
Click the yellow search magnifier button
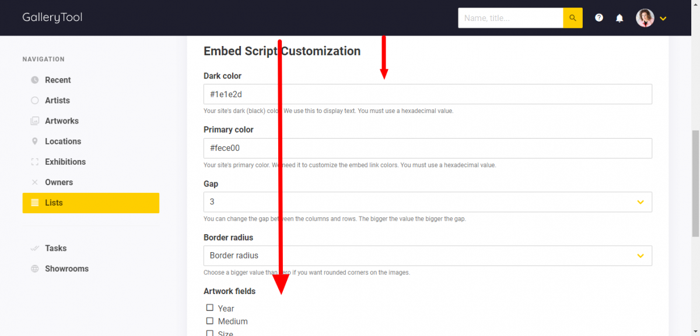pos(573,18)
